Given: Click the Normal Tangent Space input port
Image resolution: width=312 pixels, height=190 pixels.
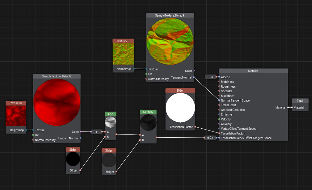Looking at the screenshot, I should click(219, 100).
